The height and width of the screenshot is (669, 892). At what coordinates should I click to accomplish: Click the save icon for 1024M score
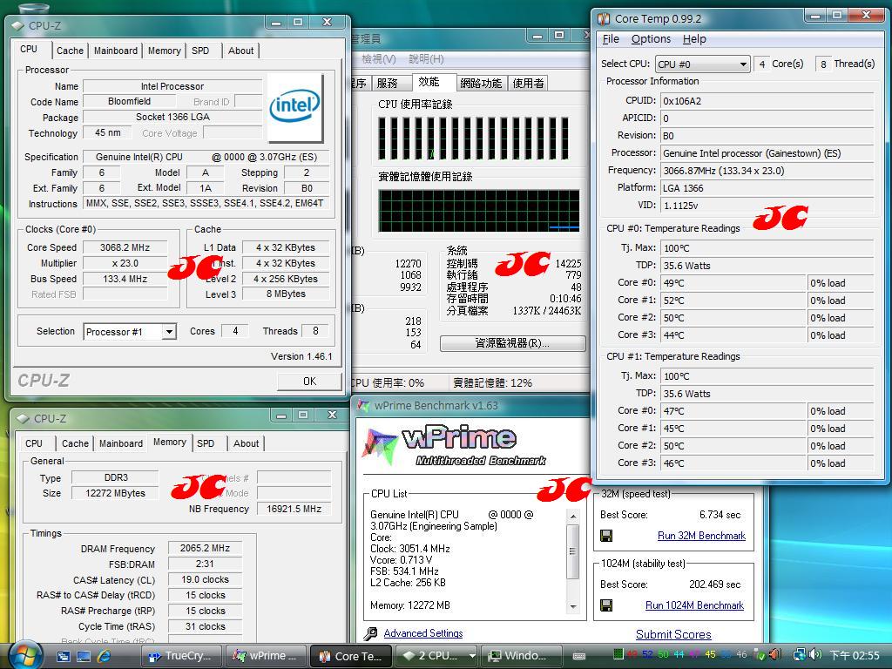606,605
